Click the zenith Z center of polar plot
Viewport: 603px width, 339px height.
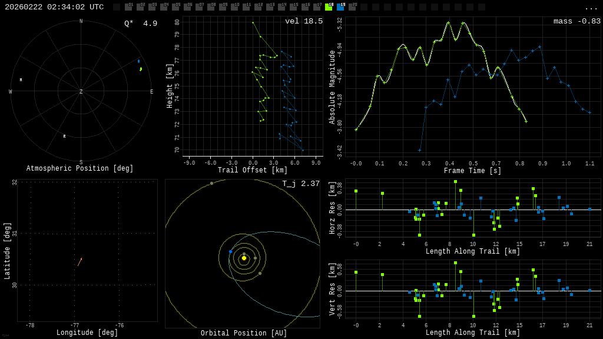point(81,92)
